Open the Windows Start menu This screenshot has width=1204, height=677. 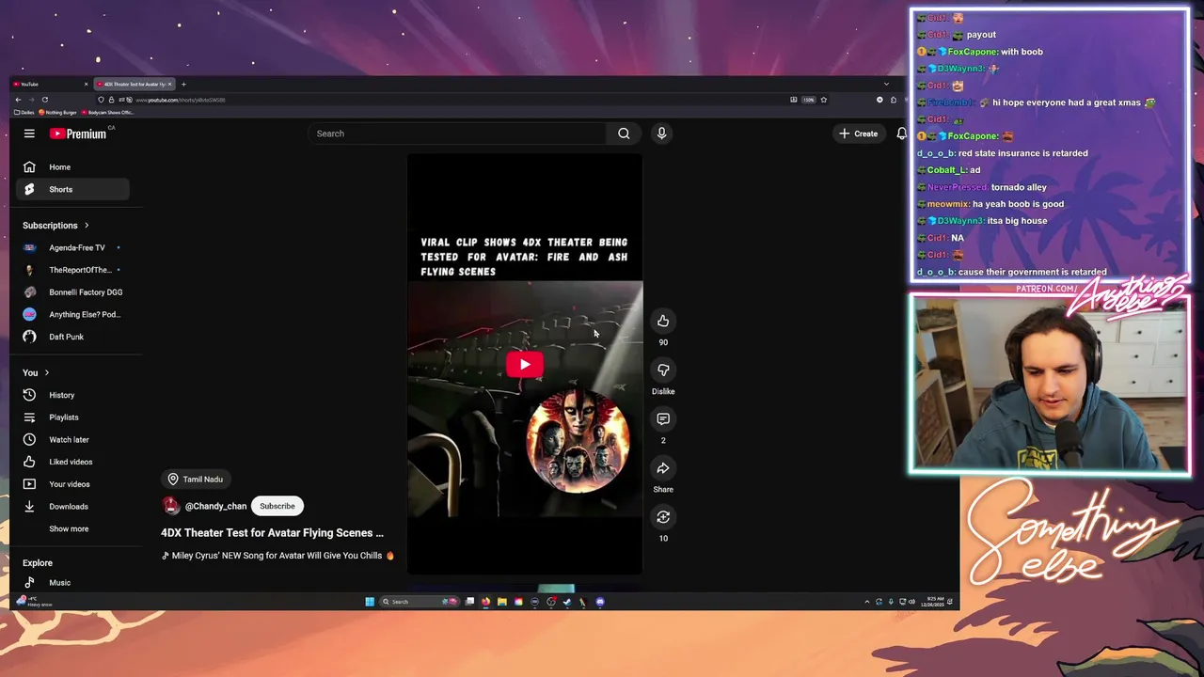(x=370, y=602)
